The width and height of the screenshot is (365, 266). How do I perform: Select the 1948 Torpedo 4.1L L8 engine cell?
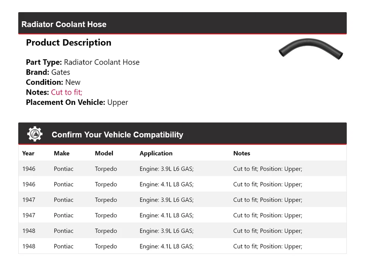[167, 246]
